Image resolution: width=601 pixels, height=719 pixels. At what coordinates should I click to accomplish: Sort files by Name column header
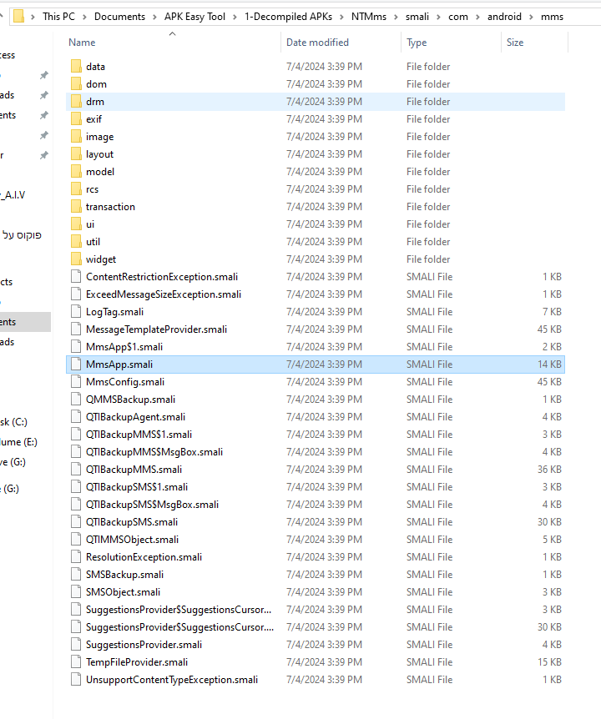pyautogui.click(x=82, y=43)
